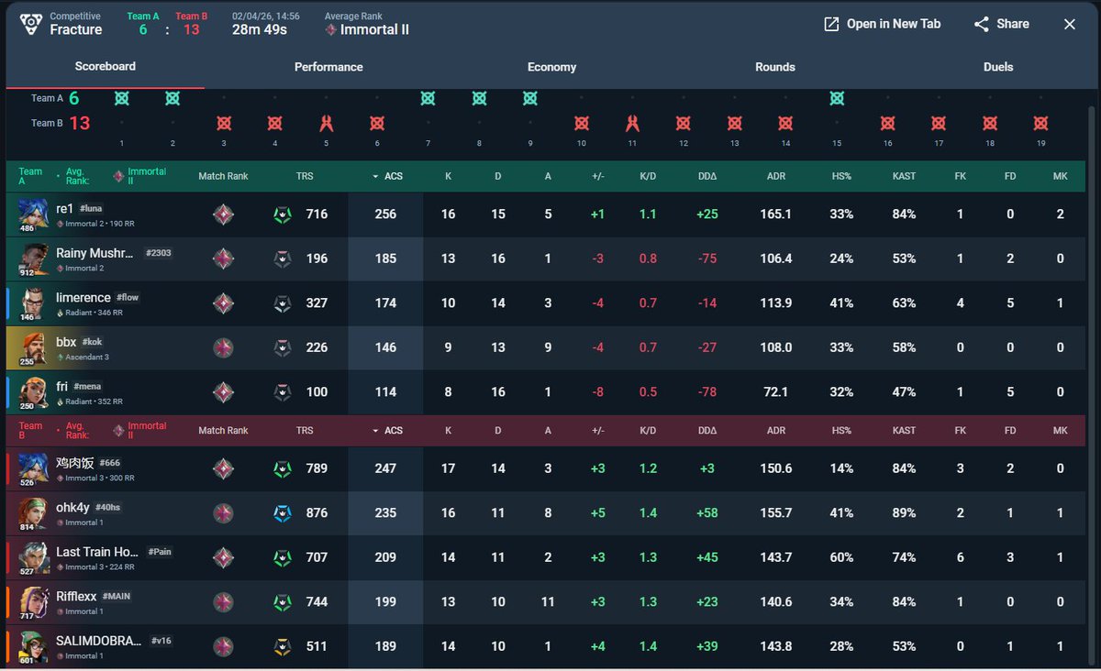
Task: Click fri agent avatar
Action: pos(33,392)
